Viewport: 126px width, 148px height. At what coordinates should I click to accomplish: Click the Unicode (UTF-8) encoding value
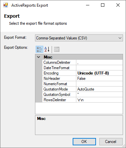click(x=93, y=73)
